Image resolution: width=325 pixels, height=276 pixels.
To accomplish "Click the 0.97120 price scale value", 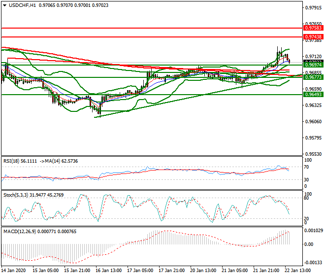I will point(313,57).
